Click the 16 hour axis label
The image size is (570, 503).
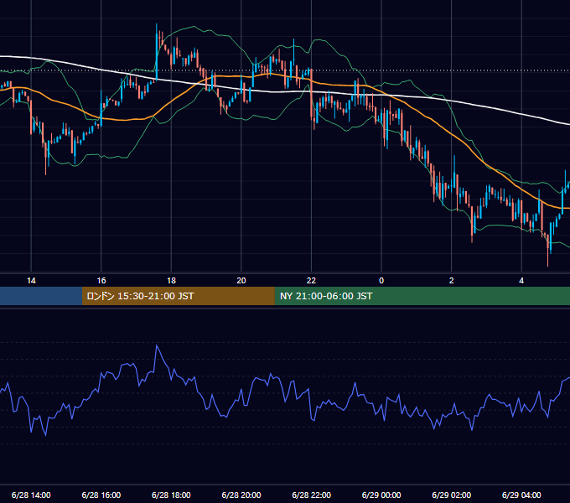[x=101, y=281]
